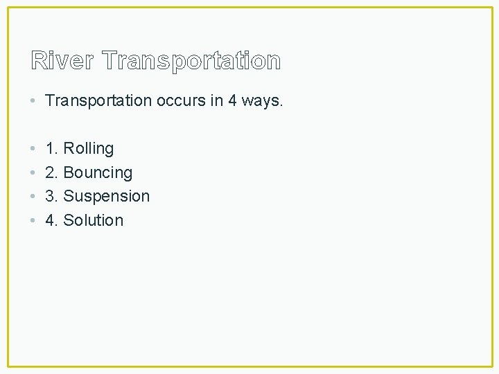The width and height of the screenshot is (499, 374).
Task: Click the bullet dot before Transportation occurs
Action: coord(33,101)
